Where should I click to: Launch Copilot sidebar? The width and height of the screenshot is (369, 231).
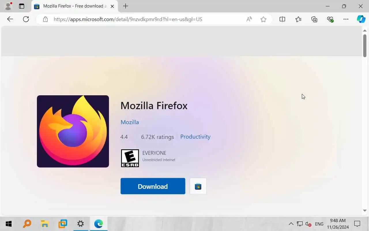pos(361,19)
